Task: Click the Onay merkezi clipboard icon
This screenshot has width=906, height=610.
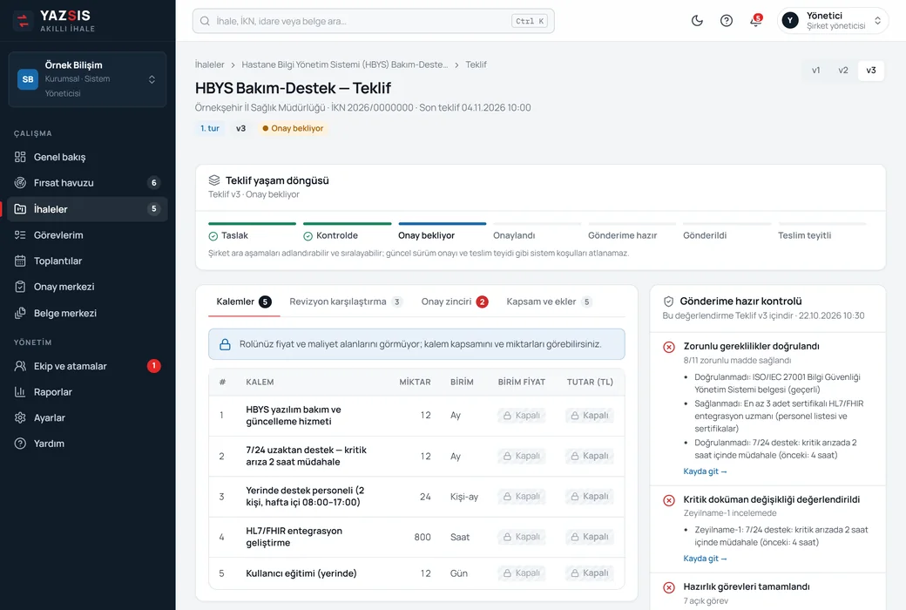Action: point(20,287)
